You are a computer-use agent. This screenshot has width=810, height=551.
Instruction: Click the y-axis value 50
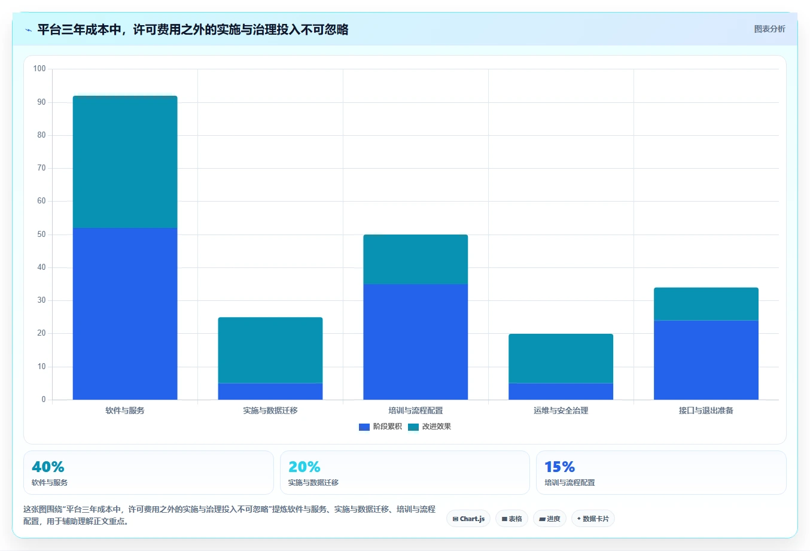41,235
